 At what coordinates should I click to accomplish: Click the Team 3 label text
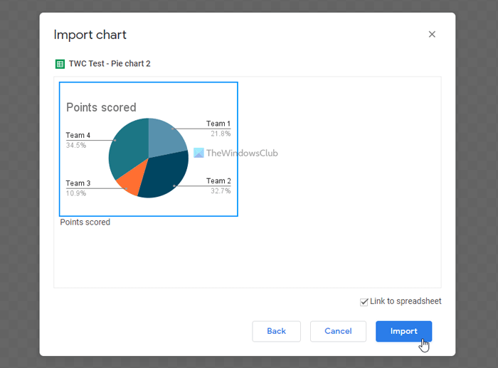[x=78, y=183]
